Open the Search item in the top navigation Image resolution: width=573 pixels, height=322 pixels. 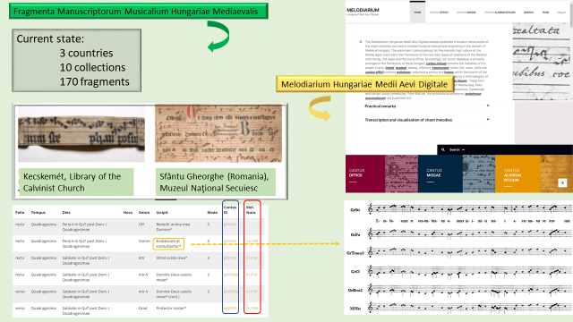point(528,13)
